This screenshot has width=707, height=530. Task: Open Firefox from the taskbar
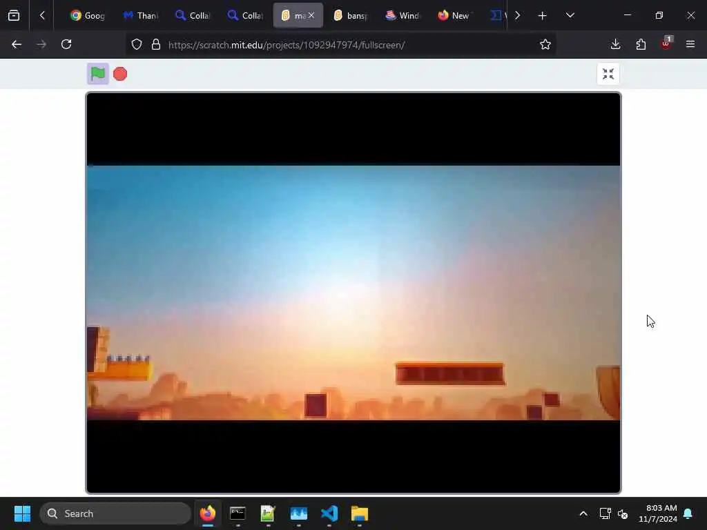(x=207, y=513)
